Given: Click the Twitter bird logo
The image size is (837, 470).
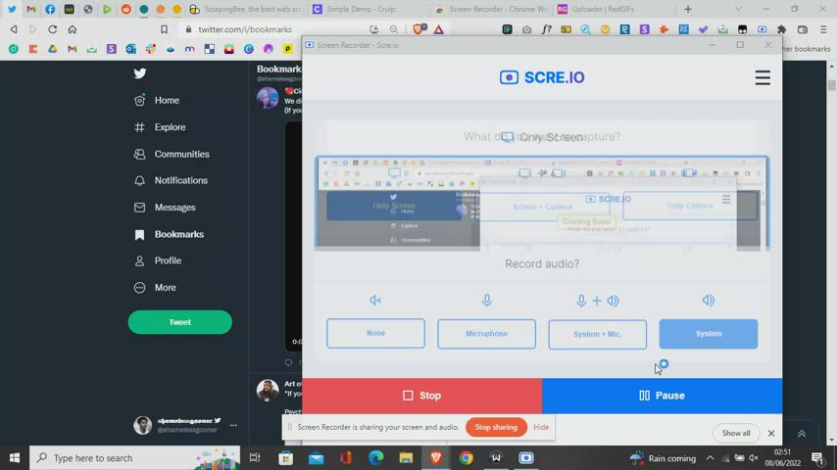Looking at the screenshot, I should click(x=140, y=73).
